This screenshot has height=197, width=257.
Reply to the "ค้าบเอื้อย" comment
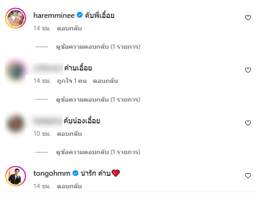105,81
